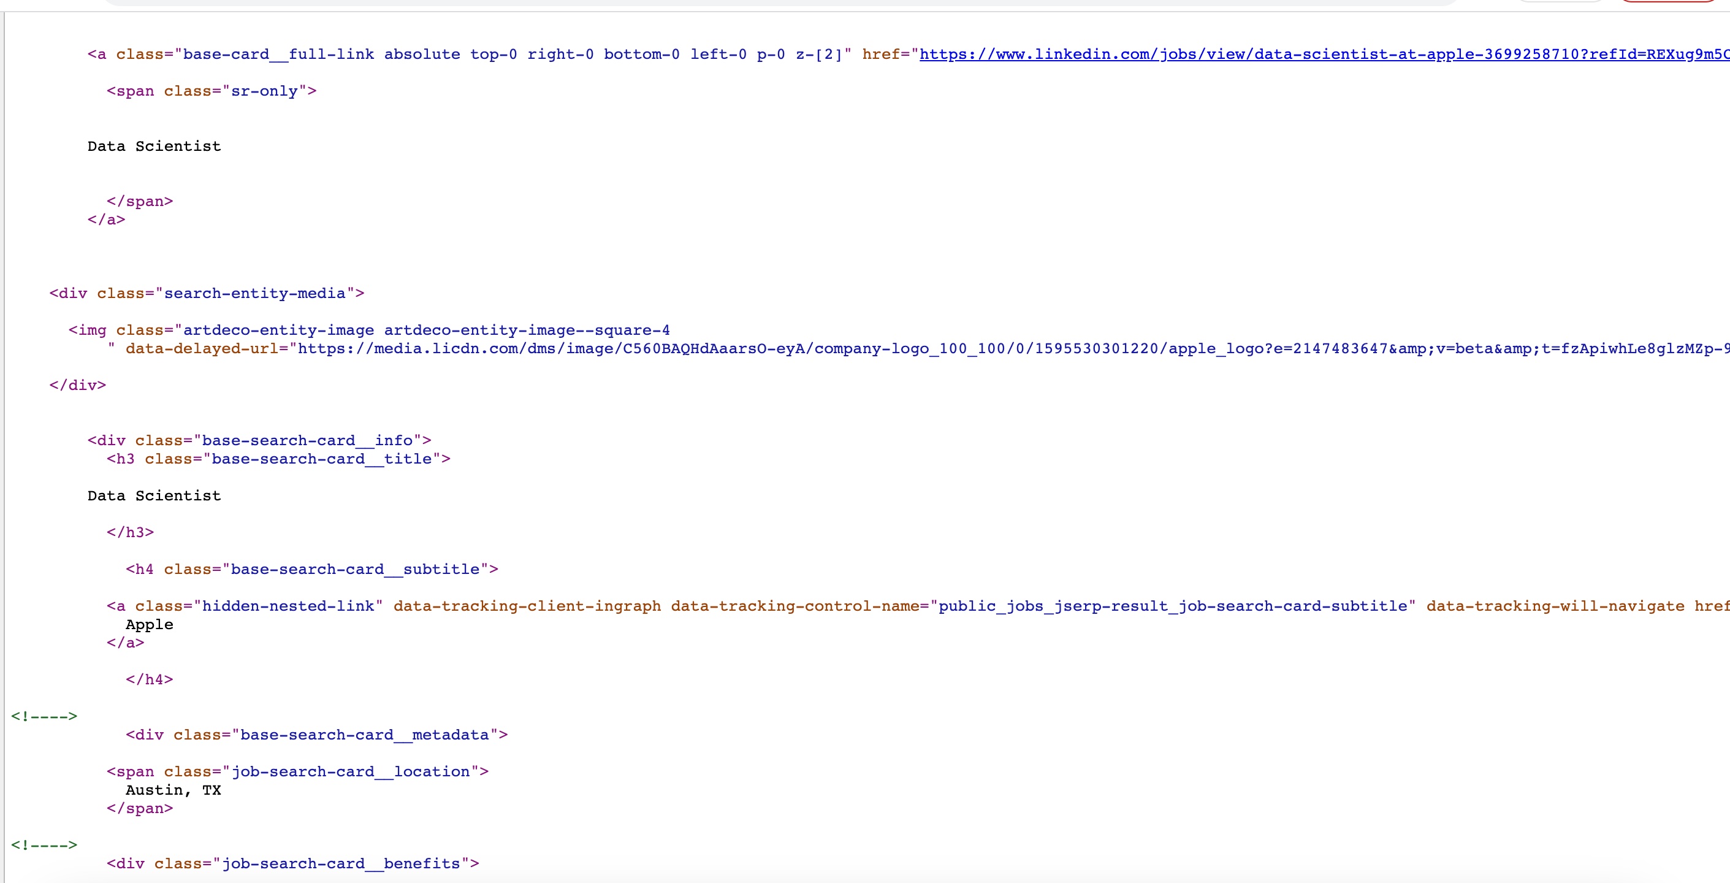Select the span class="job-search-card__location" tag

click(297, 772)
